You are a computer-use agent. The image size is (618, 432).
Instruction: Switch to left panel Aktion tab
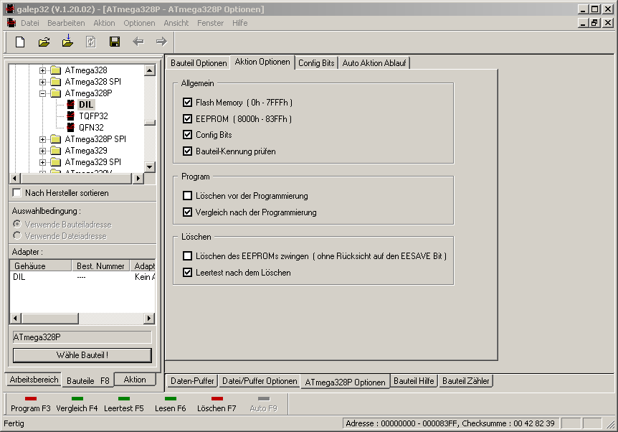pyautogui.click(x=135, y=380)
